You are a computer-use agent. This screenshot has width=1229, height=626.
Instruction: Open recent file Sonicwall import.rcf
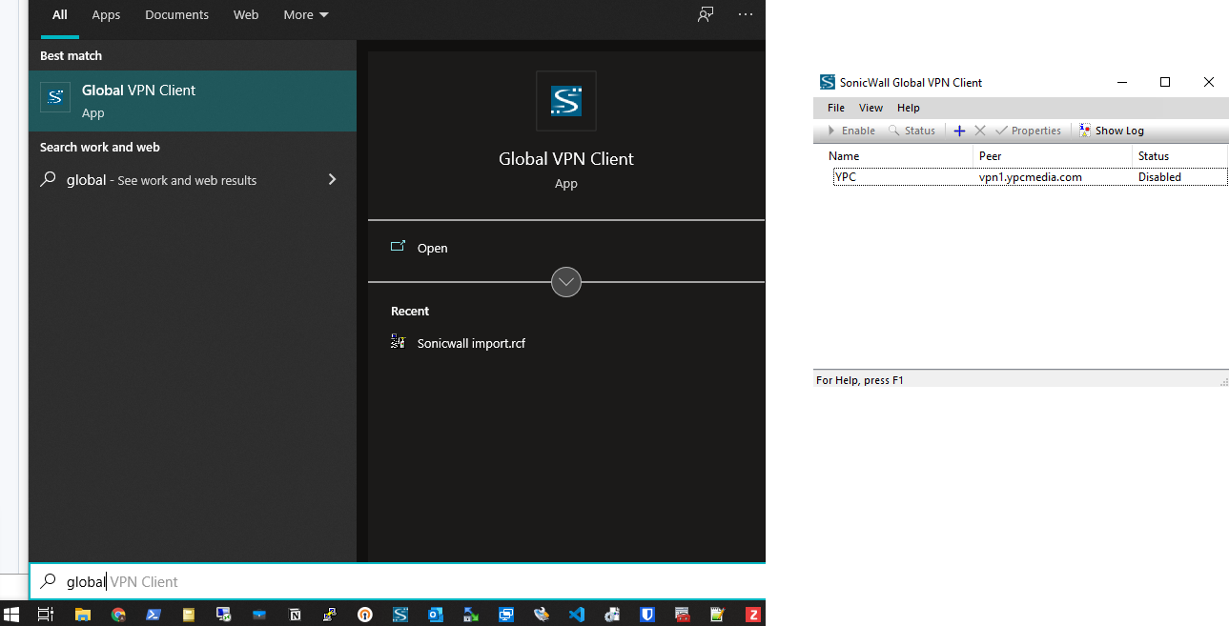(471, 343)
